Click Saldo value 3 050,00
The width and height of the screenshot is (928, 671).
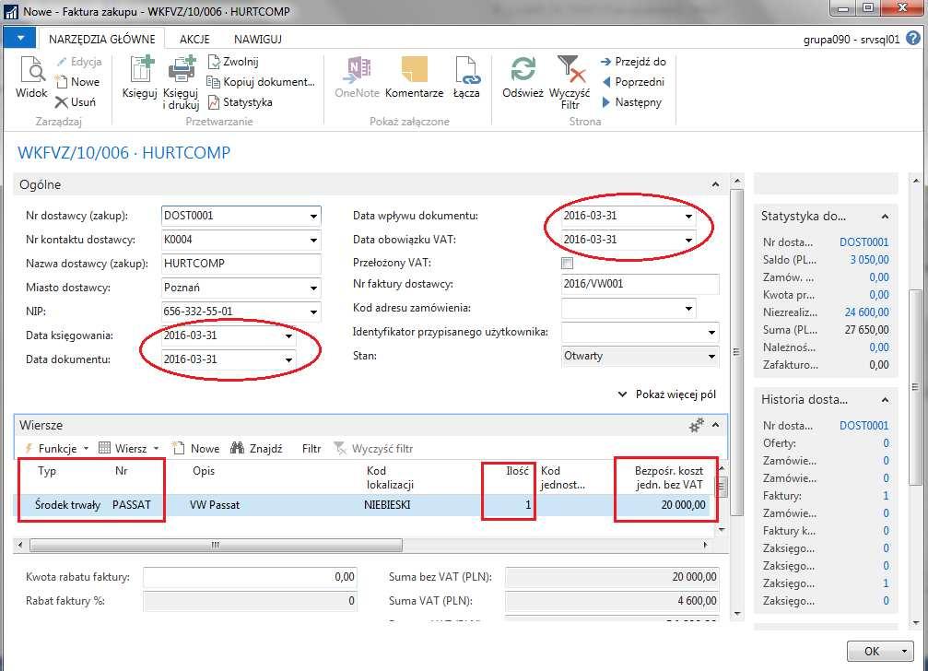point(869,260)
